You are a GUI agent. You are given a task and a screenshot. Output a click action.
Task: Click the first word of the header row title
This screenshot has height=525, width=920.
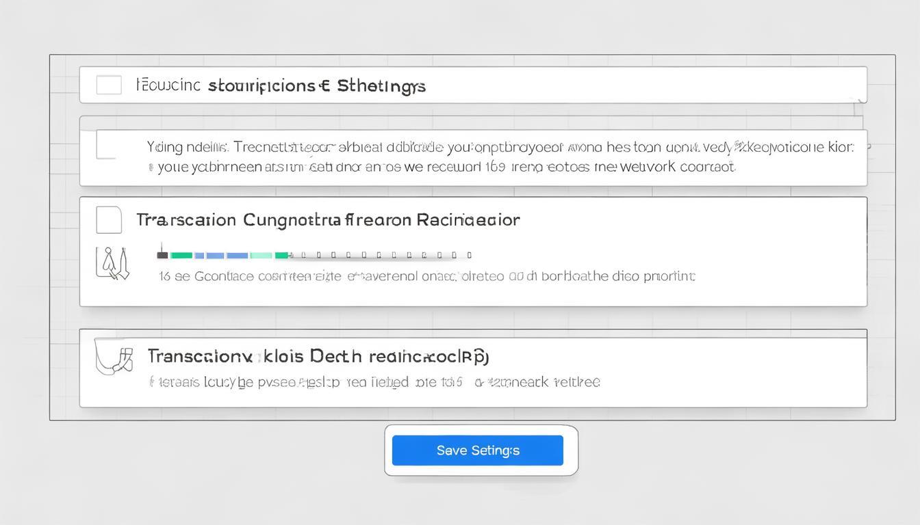click(x=168, y=85)
